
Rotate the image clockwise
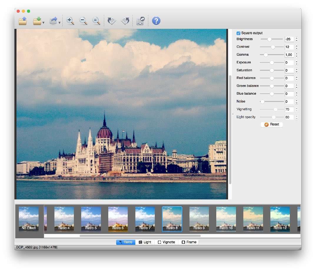(x=125, y=21)
